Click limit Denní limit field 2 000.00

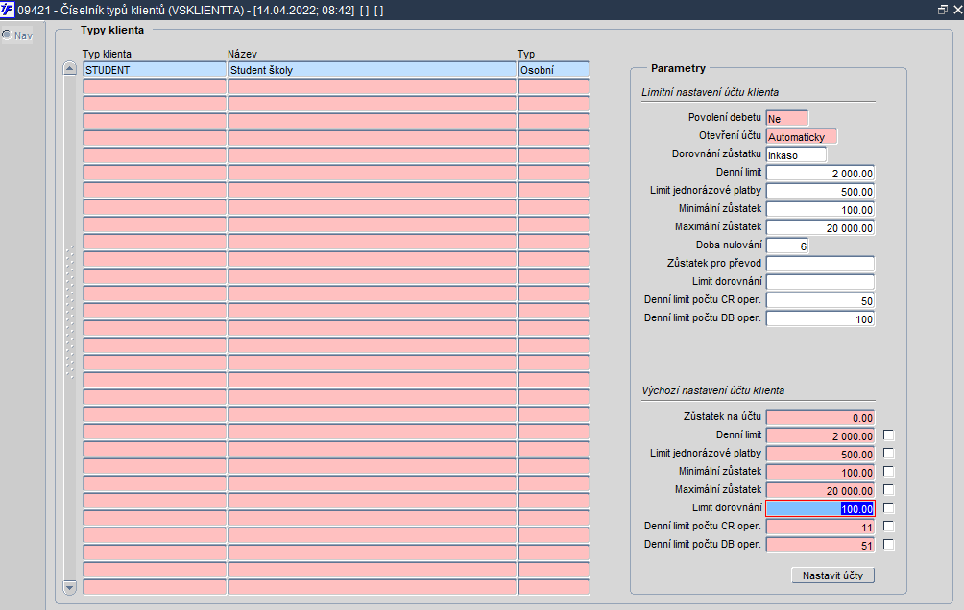[820, 174]
